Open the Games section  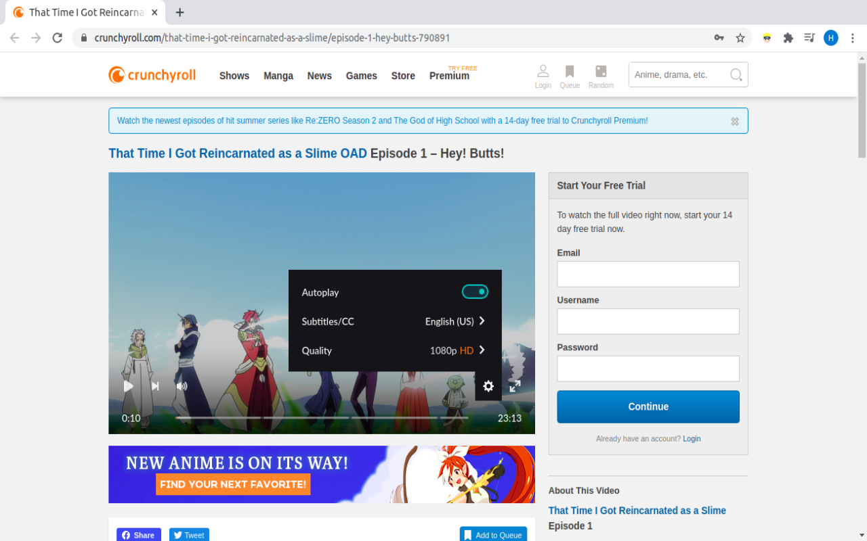(362, 76)
